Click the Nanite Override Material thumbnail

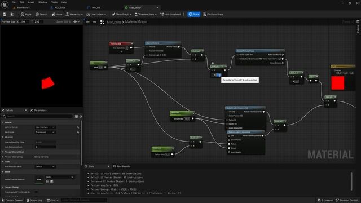(39, 179)
